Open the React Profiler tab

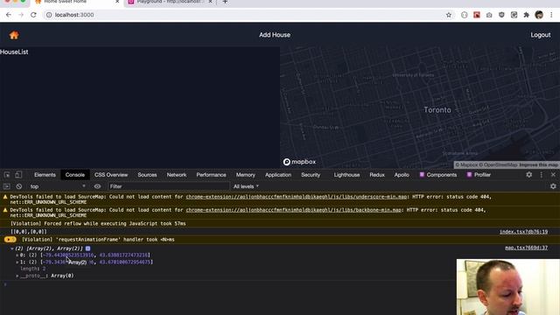point(479,175)
